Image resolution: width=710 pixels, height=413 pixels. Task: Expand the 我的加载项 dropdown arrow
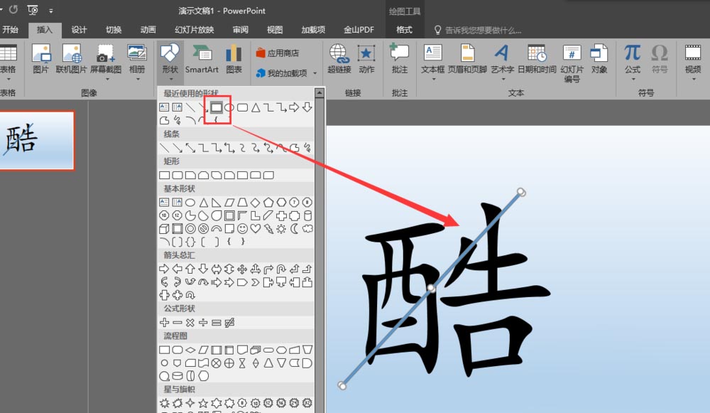[315, 73]
